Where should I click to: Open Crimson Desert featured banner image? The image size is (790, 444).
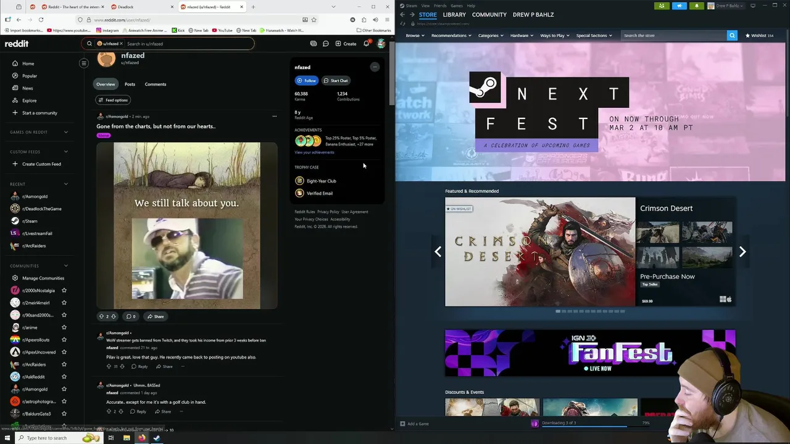click(x=540, y=252)
